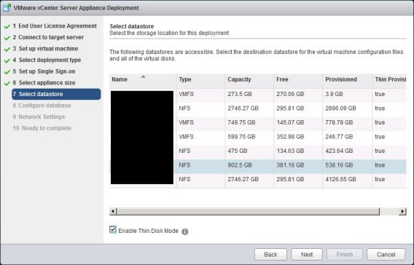This screenshot has width=414, height=265.
Task: Click the sort arrow in Name column header
Action: (143, 76)
